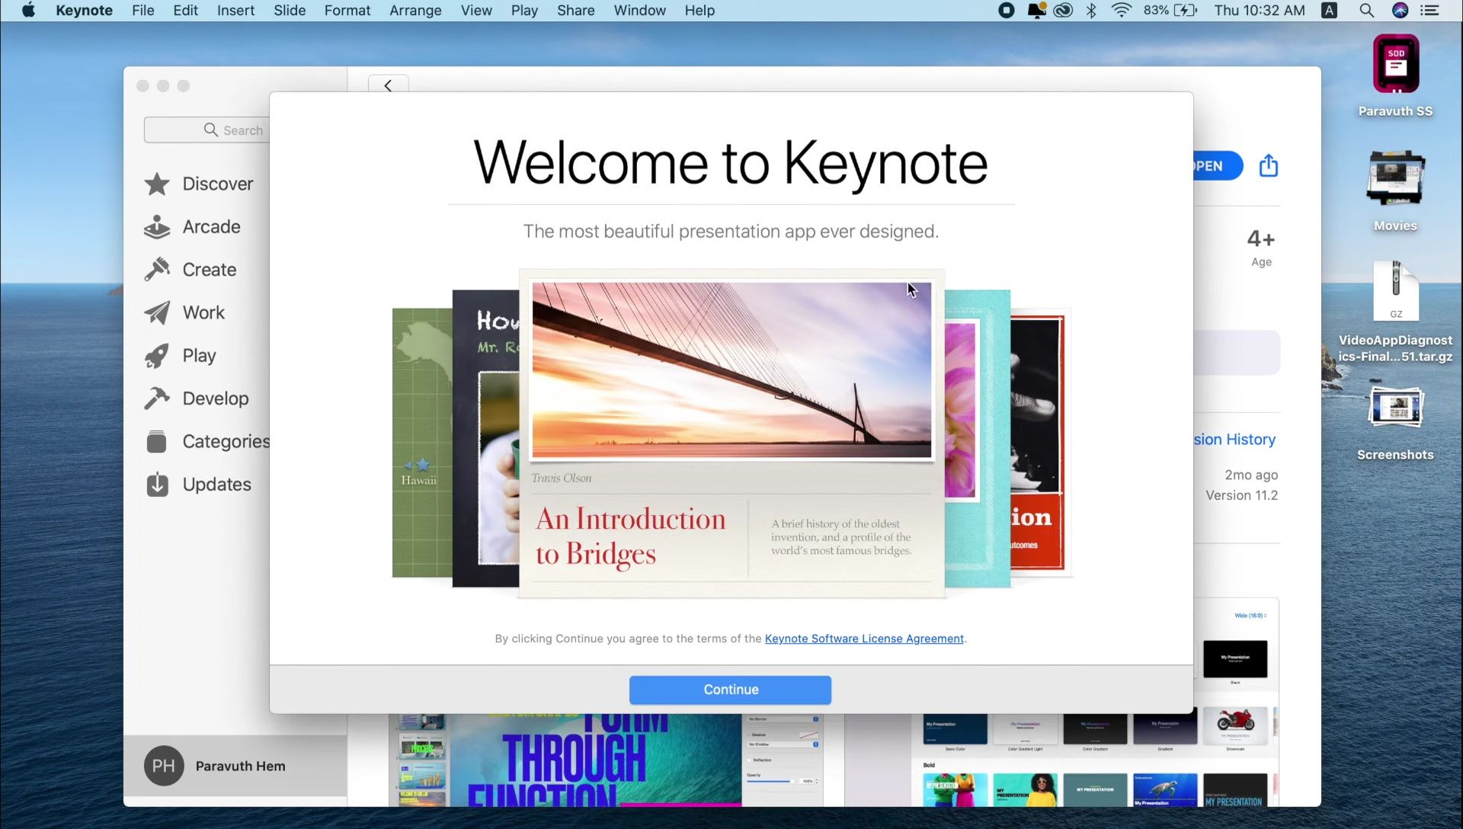Click the Play rocket icon
This screenshot has height=829, width=1463.
point(157,356)
